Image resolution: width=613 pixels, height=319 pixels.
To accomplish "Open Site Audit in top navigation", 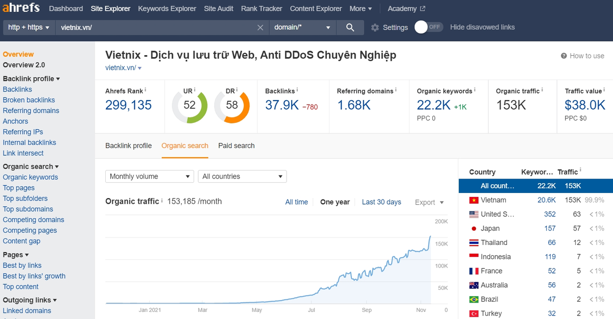I will (x=219, y=9).
